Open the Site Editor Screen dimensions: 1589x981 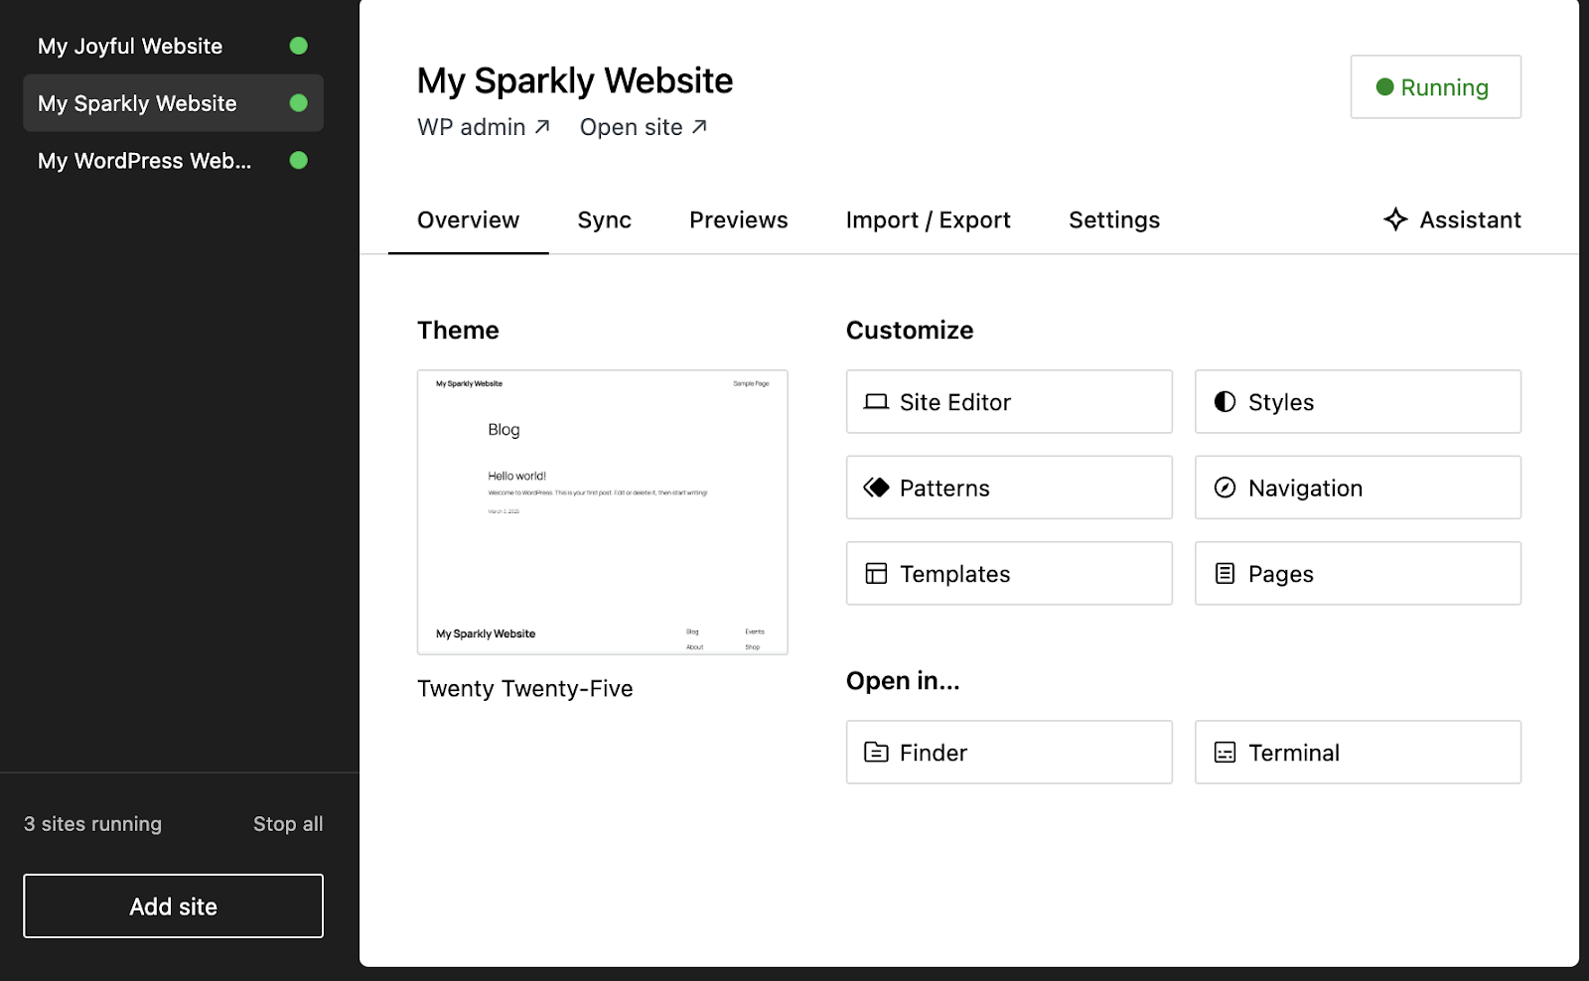click(x=1008, y=402)
